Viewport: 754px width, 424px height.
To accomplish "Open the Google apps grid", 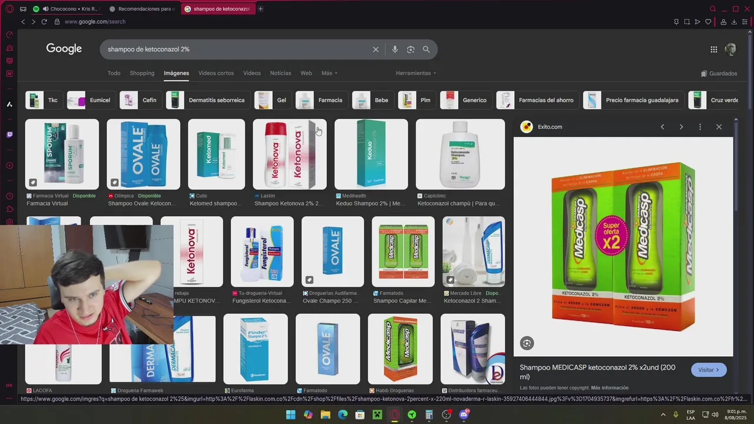I will 714,49.
